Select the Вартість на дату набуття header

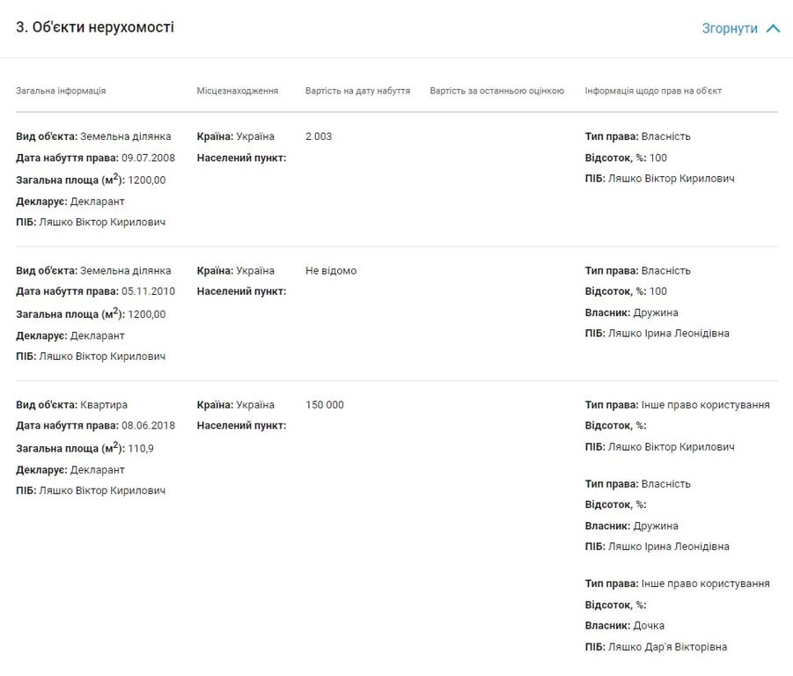[x=357, y=91]
